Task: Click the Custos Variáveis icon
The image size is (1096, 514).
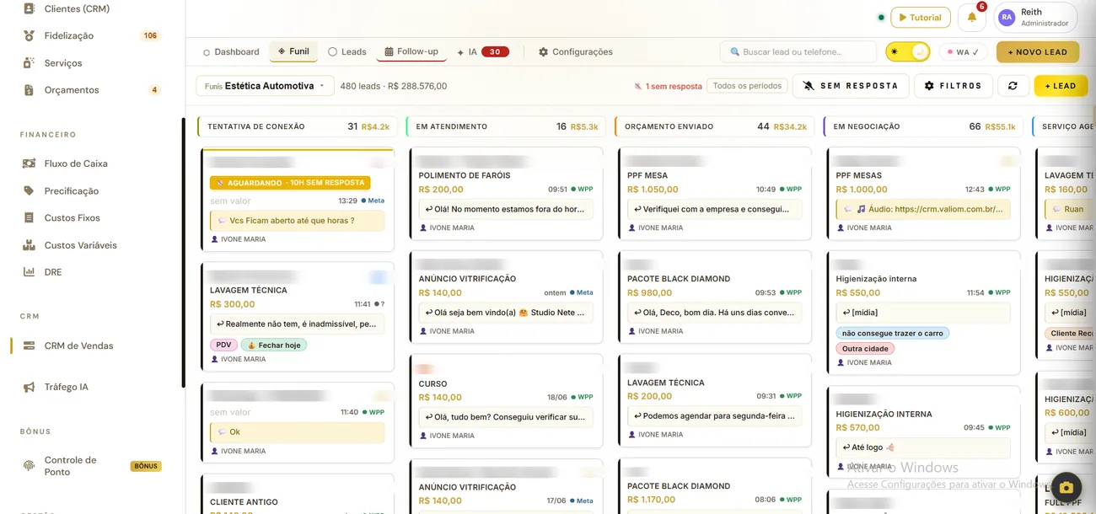Action: pos(29,245)
